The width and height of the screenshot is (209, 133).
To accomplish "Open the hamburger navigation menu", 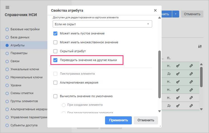I will coord(7,7).
